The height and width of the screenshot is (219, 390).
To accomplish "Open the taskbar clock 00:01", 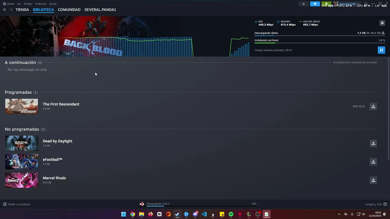I will 375,214.
